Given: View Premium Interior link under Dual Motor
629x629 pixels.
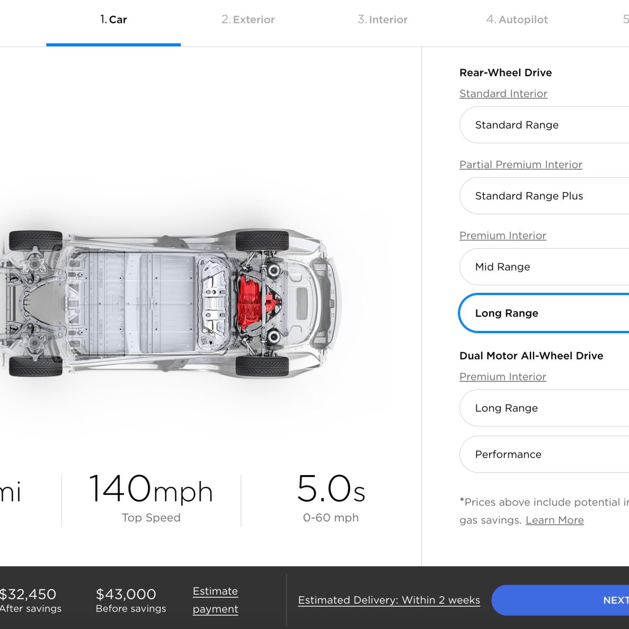Looking at the screenshot, I should pyautogui.click(x=503, y=376).
